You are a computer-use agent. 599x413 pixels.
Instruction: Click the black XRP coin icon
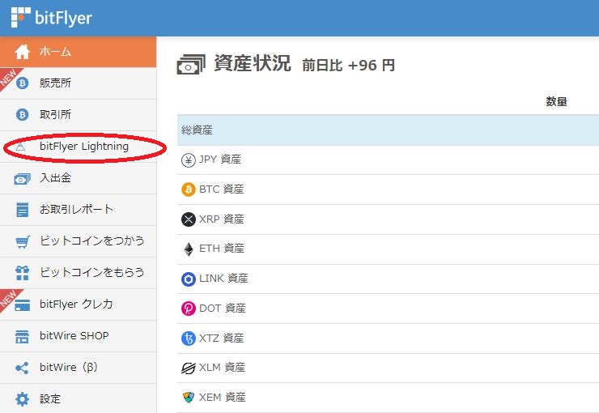pos(189,219)
